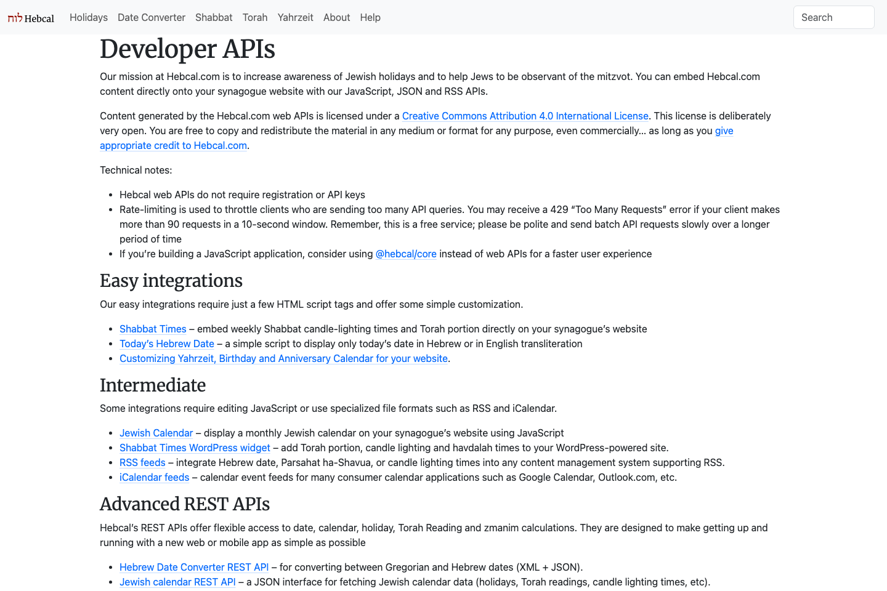Open Jewish calendar REST API link
The height and width of the screenshot is (591, 887).
177,582
